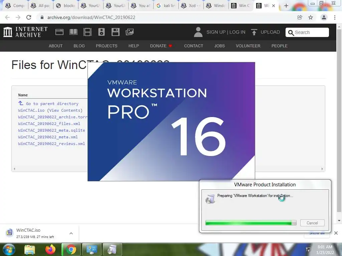Open the Images icon in Archive header
This screenshot has height=256, width=342.
click(x=130, y=32)
